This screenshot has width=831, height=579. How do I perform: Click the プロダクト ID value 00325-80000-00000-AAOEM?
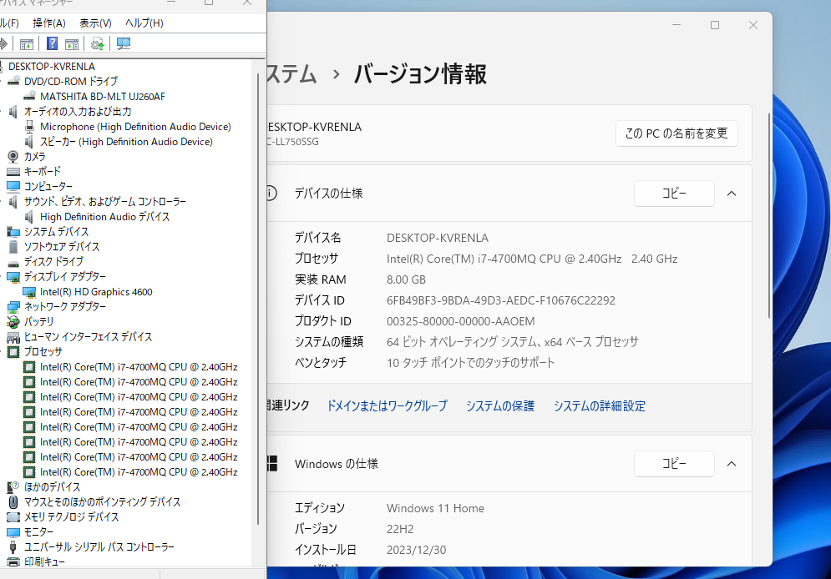coord(460,321)
